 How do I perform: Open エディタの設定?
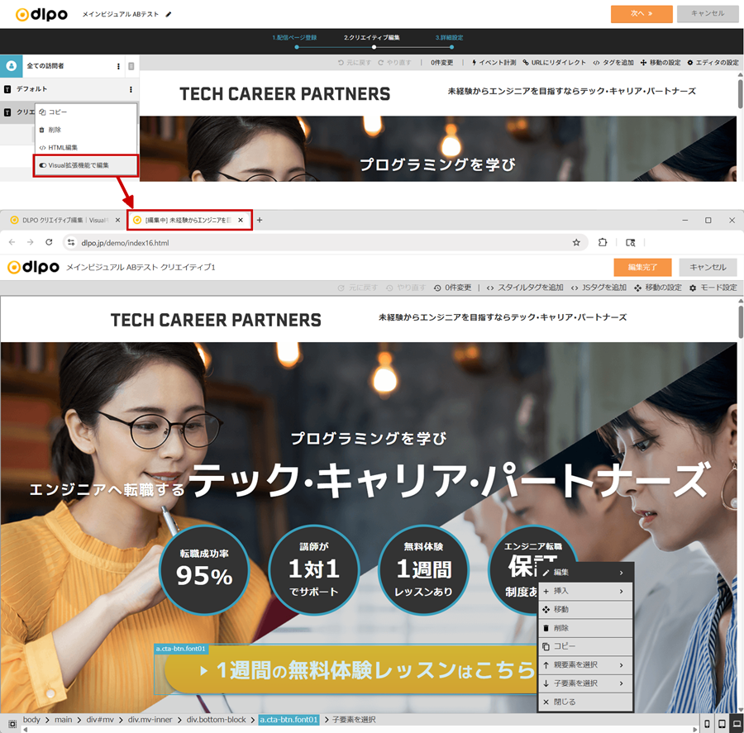coord(713,63)
